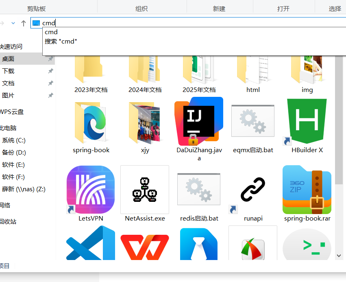
Task: Select the Visual Studio Code icon
Action: coord(91,243)
